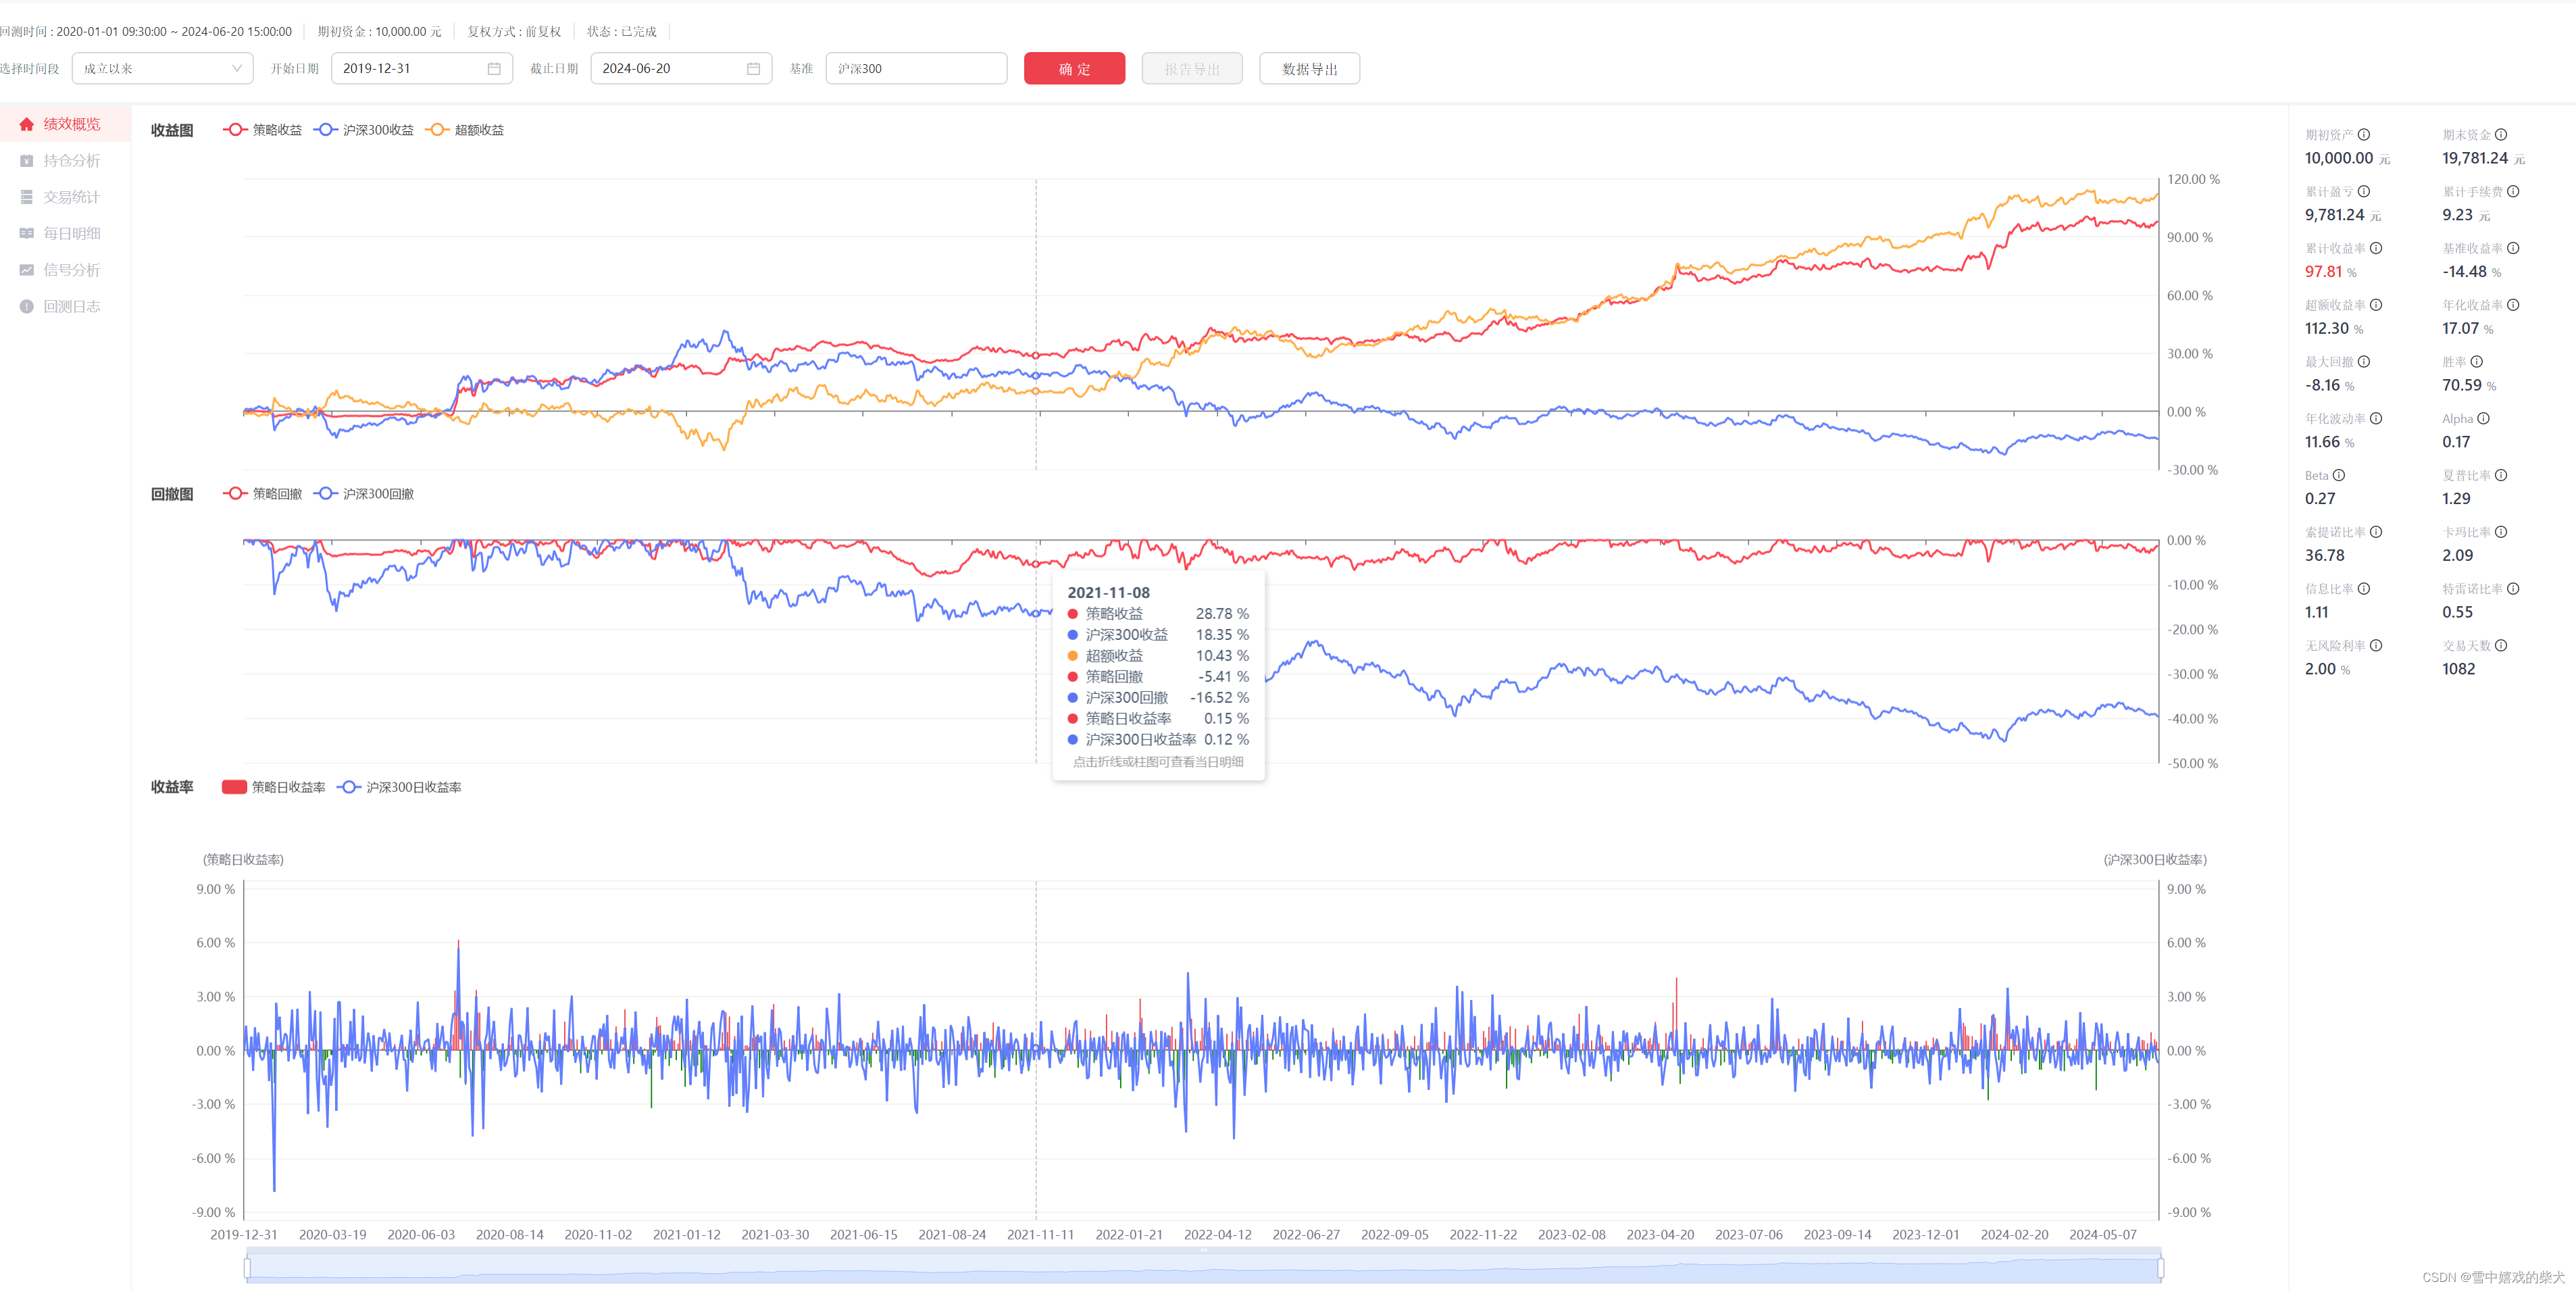The height and width of the screenshot is (1290, 2576).
Task: Click info icon beside Alpha
Action: (2484, 418)
